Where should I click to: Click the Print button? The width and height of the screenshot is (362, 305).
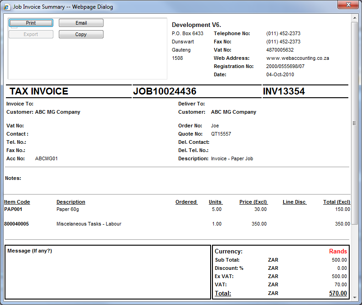31,23
